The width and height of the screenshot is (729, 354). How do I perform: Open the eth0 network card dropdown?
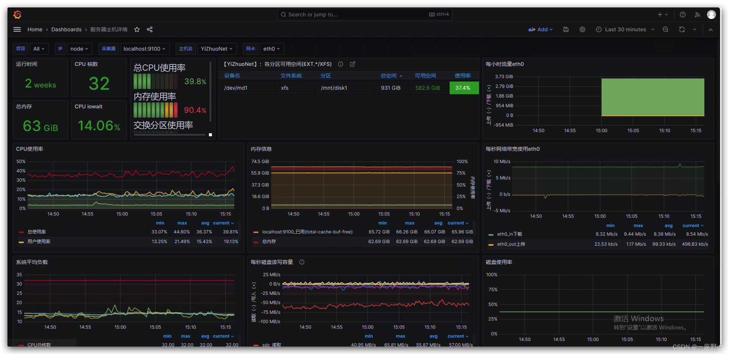pos(272,49)
